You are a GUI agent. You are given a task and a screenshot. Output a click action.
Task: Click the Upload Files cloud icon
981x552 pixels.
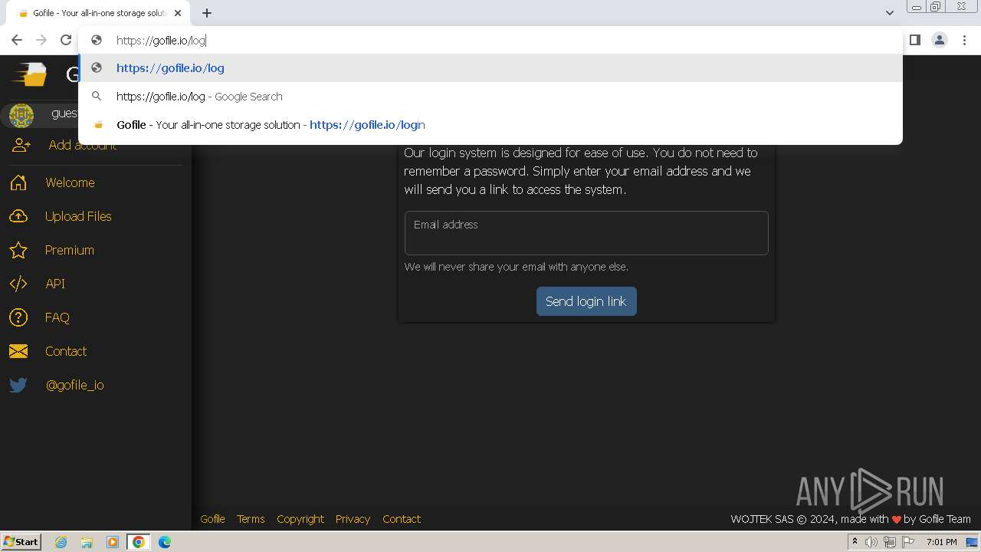pyautogui.click(x=18, y=216)
